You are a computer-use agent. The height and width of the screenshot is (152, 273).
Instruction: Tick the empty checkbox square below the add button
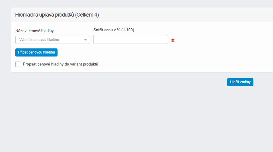(x=18, y=64)
